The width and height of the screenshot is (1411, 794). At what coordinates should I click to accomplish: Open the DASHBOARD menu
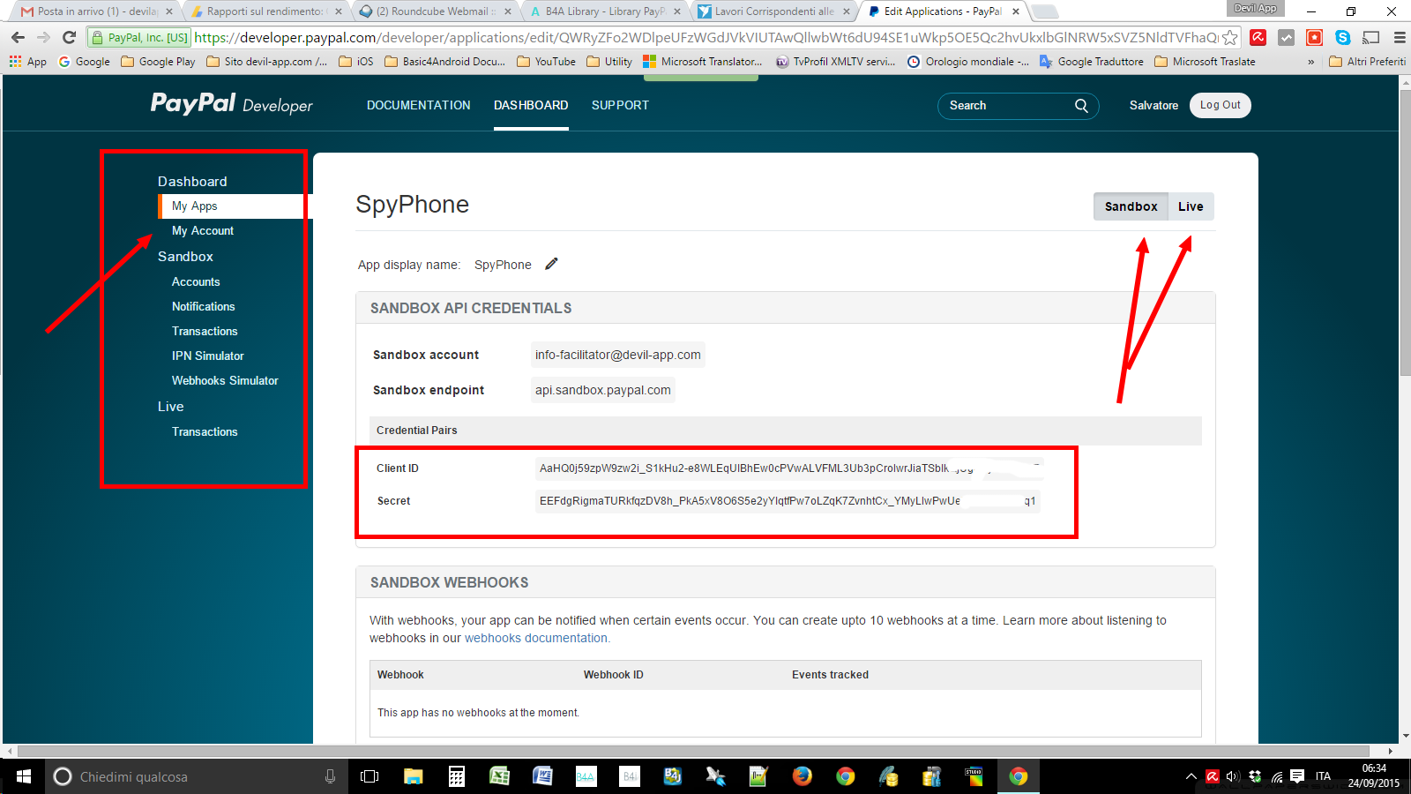(531, 105)
